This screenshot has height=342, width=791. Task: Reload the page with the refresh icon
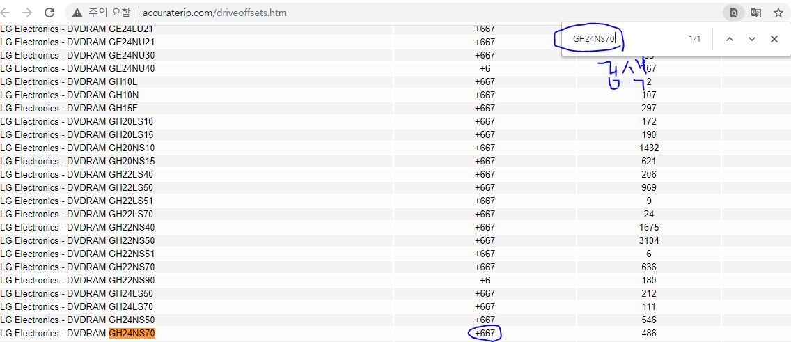point(49,13)
